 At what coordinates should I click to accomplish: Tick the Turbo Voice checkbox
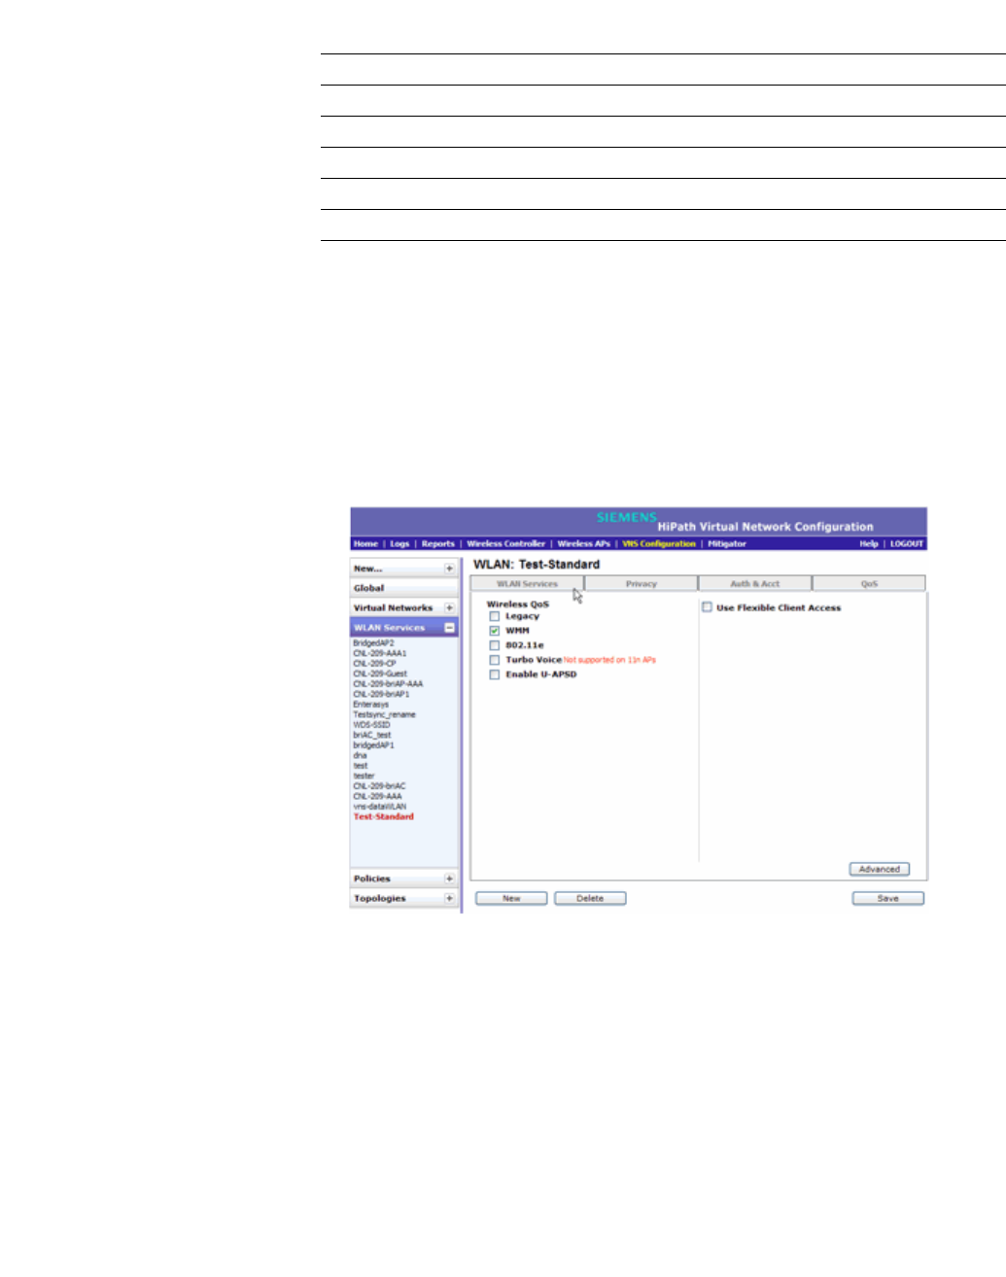494,660
